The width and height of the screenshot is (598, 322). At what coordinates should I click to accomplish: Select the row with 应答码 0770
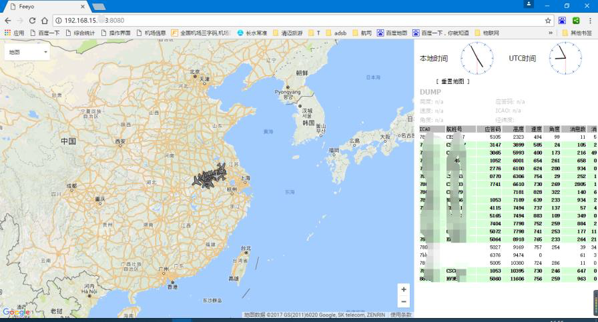pyautogui.click(x=509, y=177)
